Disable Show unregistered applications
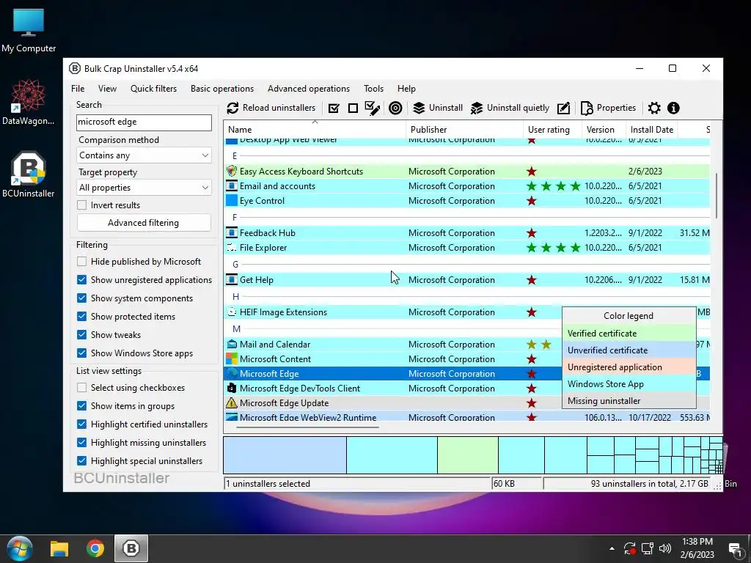751x563 pixels. 82,279
